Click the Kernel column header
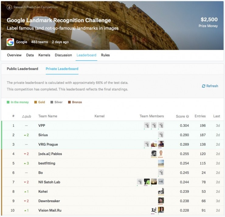This screenshot has height=217, width=225. pos(99,116)
